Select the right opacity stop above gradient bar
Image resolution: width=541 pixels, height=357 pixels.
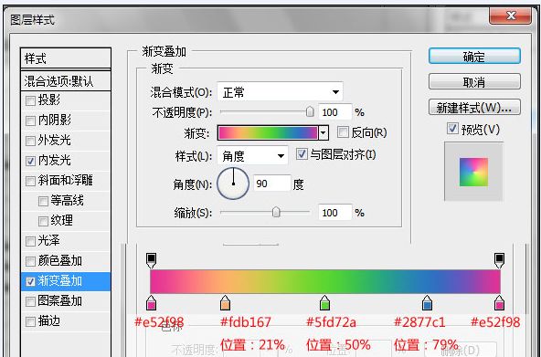click(499, 260)
